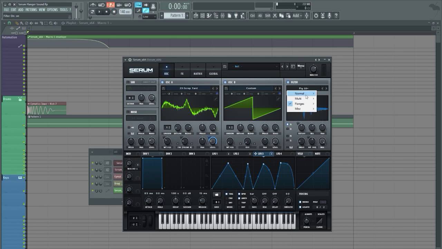The width and height of the screenshot is (442, 249).
Task: Click the Direct Out button in Sub section
Action: (149, 82)
